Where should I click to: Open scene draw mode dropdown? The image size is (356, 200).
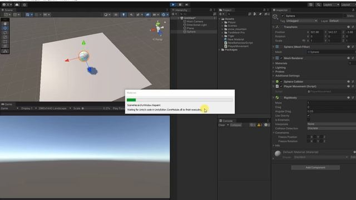[107, 14]
